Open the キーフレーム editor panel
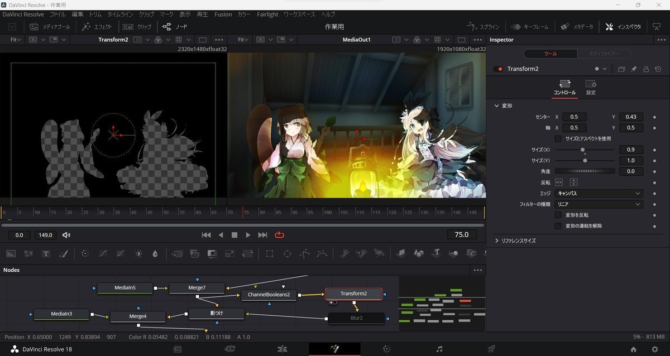Screen dimensions: 670x356 pos(529,26)
